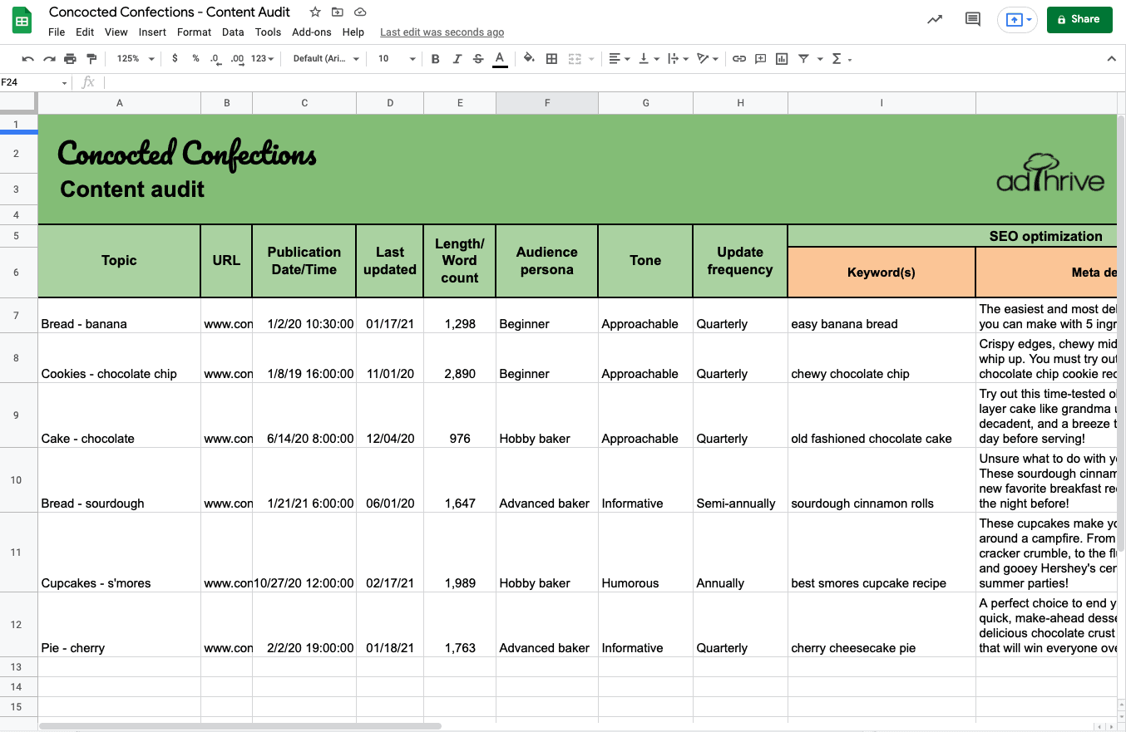The height and width of the screenshot is (732, 1126).
Task: Open the Tools menu
Action: coord(268,32)
